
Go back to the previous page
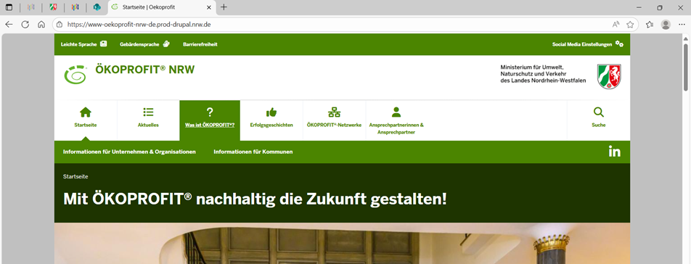click(9, 25)
